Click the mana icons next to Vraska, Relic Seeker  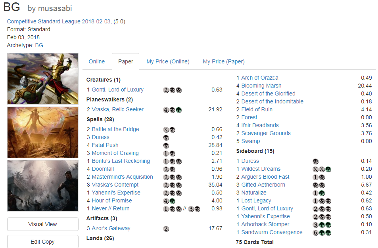[173, 110]
